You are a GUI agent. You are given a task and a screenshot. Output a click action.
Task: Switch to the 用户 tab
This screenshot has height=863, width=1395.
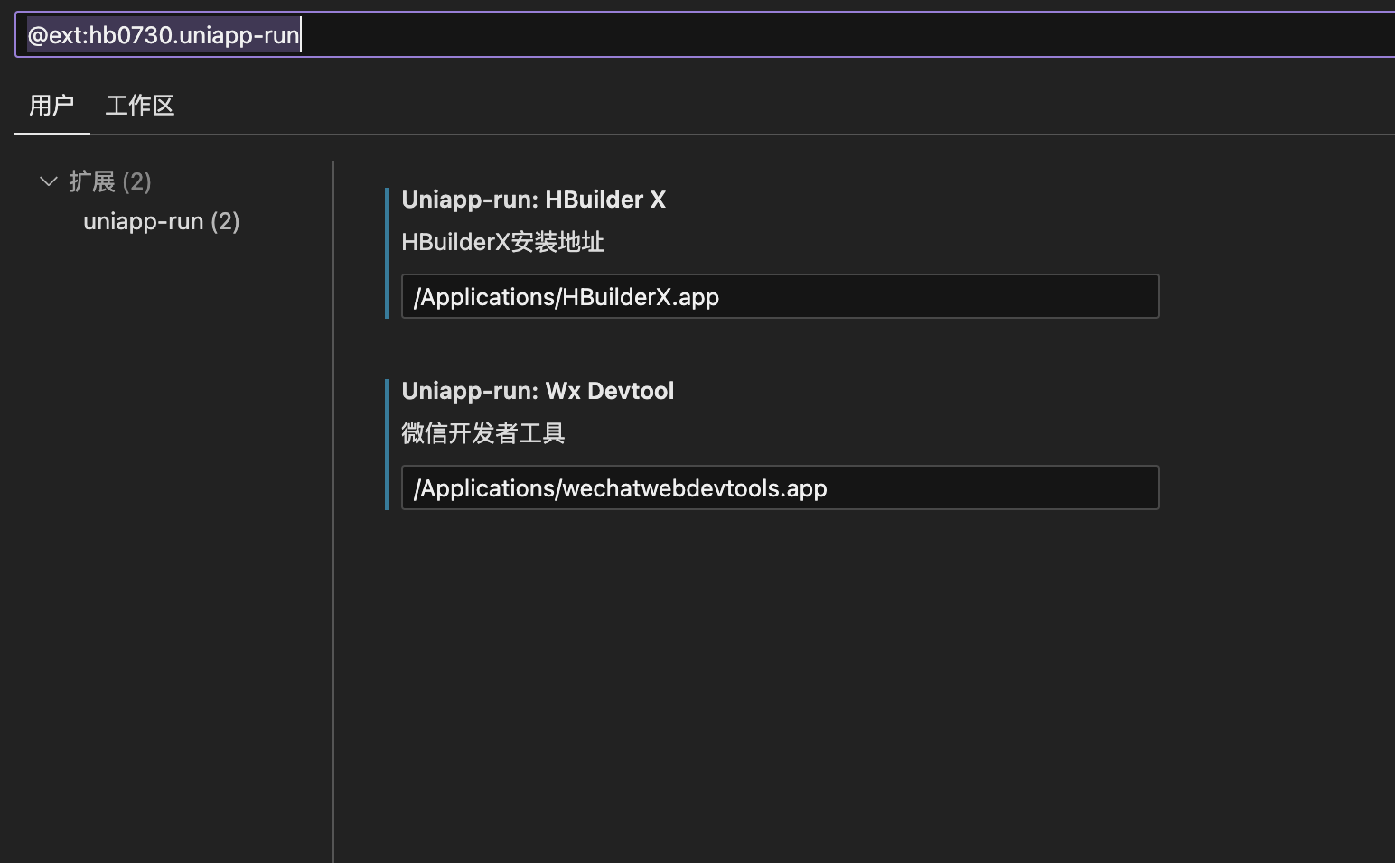(51, 106)
